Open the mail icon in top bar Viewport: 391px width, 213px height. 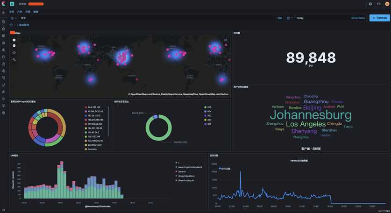point(379,4)
